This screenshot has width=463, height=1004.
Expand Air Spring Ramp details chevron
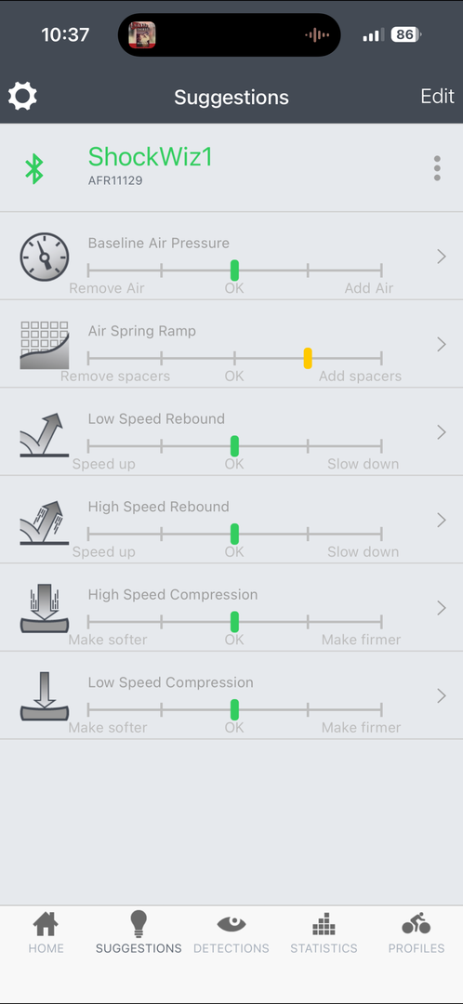coord(442,345)
